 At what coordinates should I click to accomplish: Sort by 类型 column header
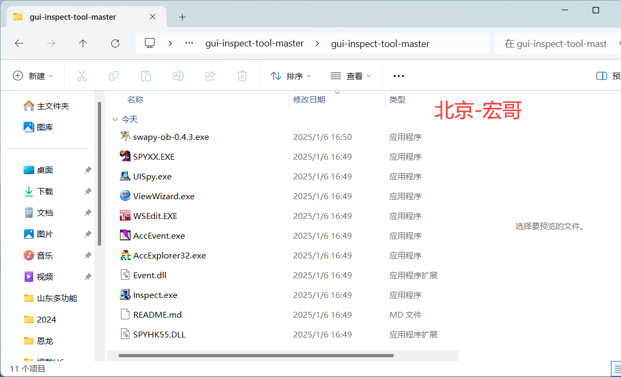397,100
